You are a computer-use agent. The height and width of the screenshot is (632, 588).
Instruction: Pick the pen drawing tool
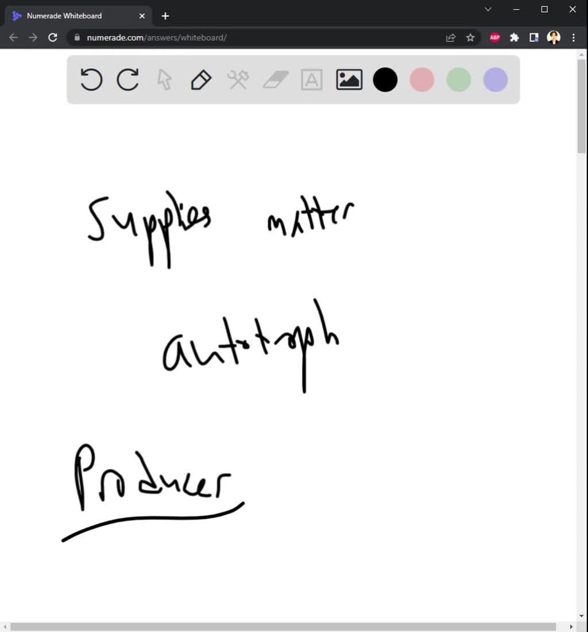pos(200,80)
